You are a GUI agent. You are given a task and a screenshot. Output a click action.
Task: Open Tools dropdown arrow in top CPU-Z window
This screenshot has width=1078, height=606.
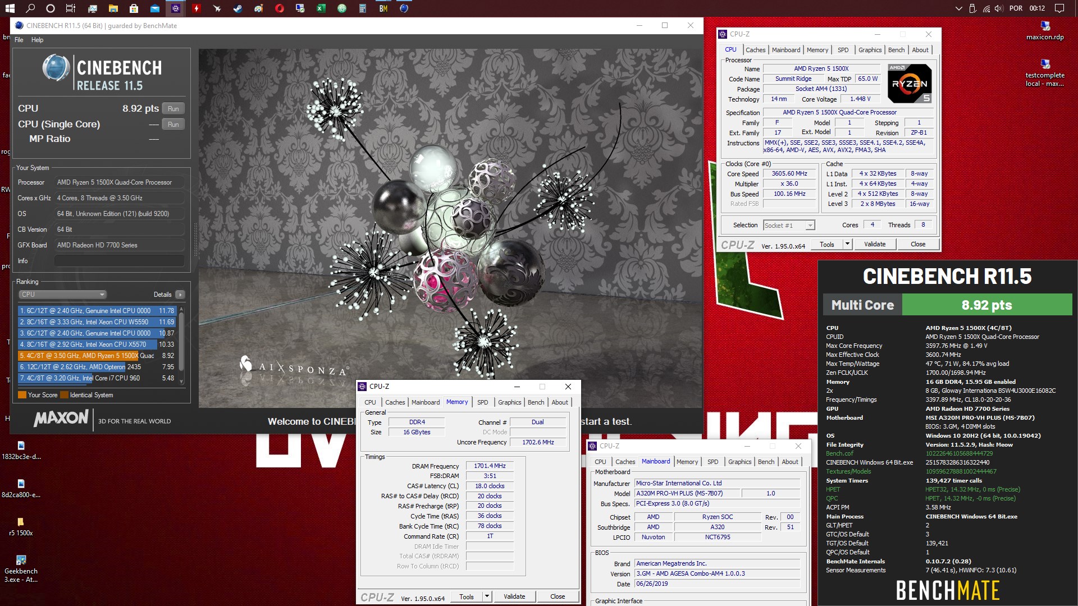[847, 244]
